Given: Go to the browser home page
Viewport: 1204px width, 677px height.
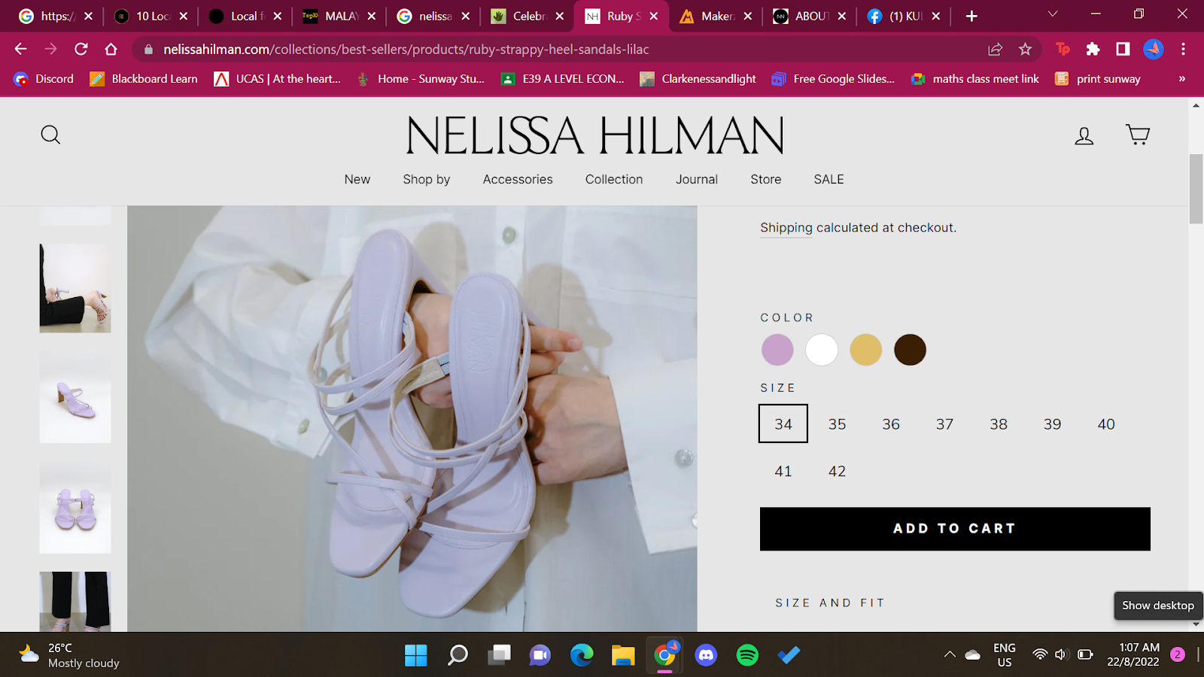Looking at the screenshot, I should click(x=111, y=49).
